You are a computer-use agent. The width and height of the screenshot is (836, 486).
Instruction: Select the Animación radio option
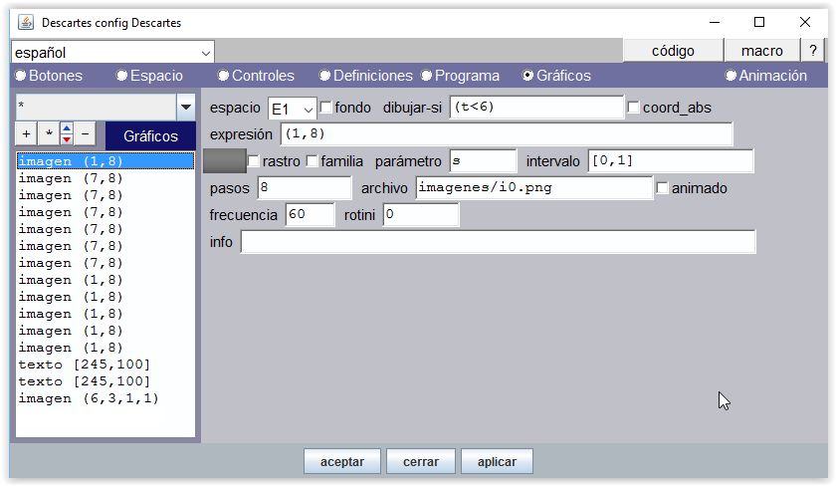click(731, 76)
